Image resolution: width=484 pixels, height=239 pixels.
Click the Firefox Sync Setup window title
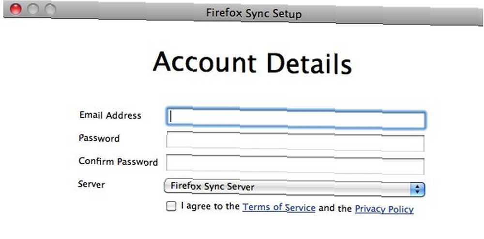coord(254,14)
